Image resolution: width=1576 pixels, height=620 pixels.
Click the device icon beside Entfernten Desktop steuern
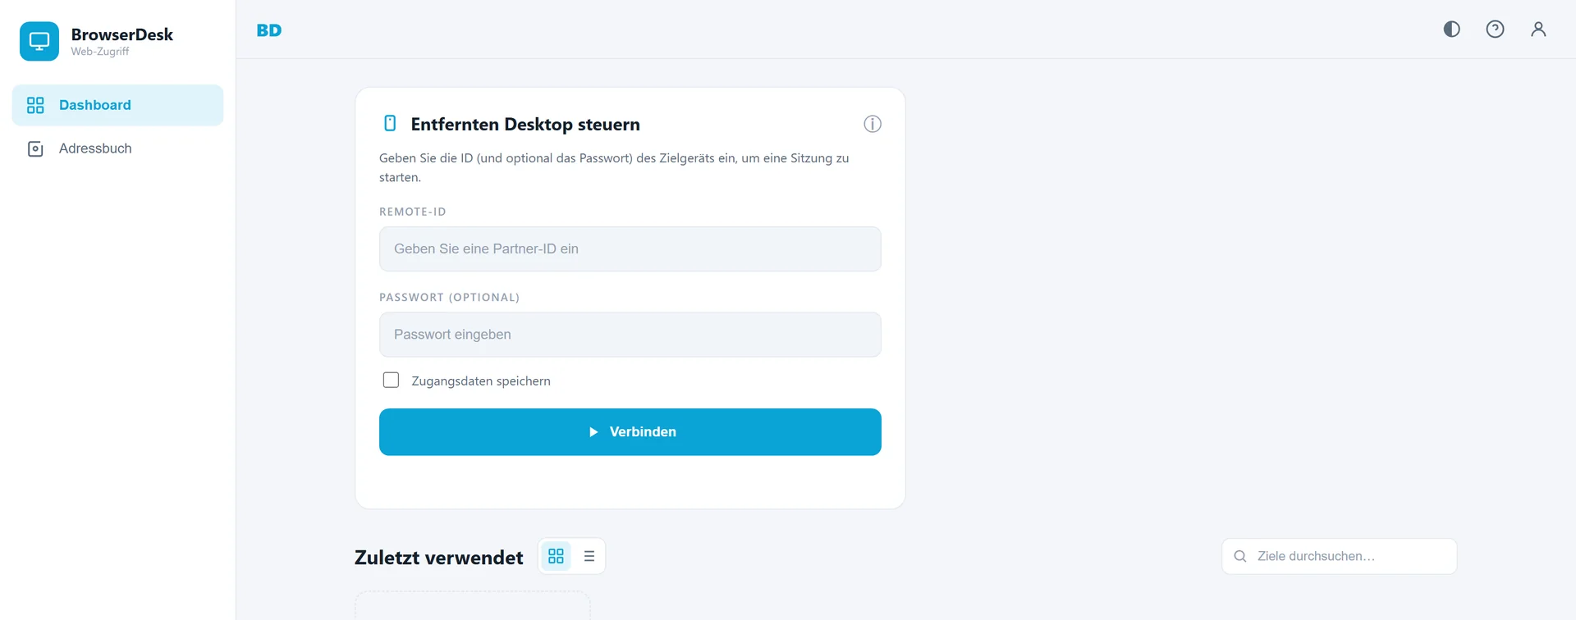391,124
